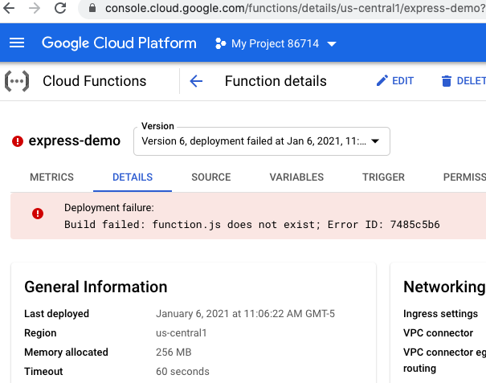Open the hamburger navigation menu

point(17,43)
